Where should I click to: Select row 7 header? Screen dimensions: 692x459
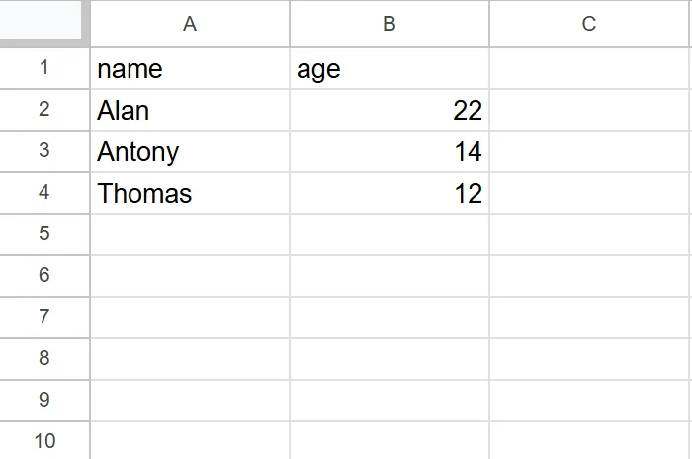pyautogui.click(x=43, y=318)
